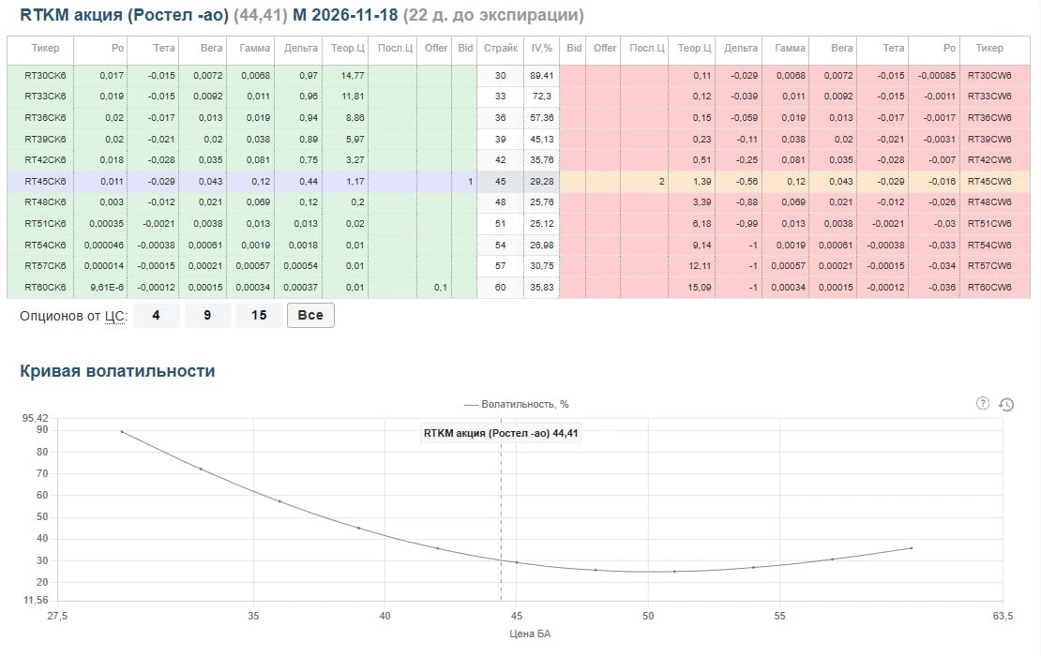Open put option ticker RT60CW6
Screen dimensions: 1041x656
coord(989,287)
